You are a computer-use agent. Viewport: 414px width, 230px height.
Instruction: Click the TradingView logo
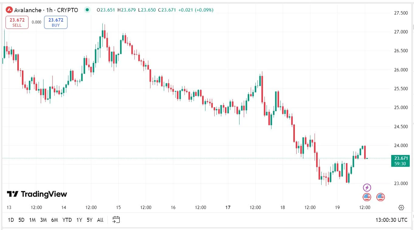click(x=37, y=194)
